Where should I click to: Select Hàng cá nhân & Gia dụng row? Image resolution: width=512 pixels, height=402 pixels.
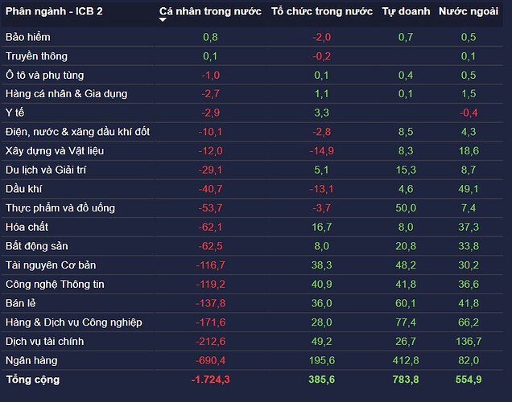tap(66, 94)
